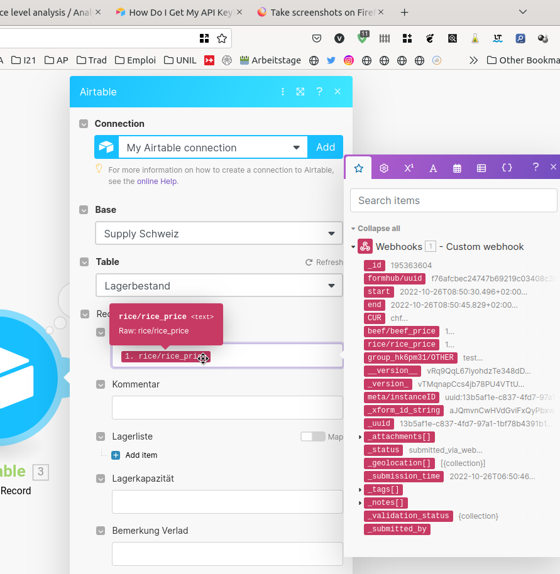Click the Airtable logo beside the connection dropdown

[x=106, y=147]
